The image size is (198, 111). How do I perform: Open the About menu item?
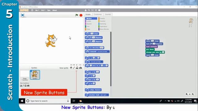(x=54, y=10)
